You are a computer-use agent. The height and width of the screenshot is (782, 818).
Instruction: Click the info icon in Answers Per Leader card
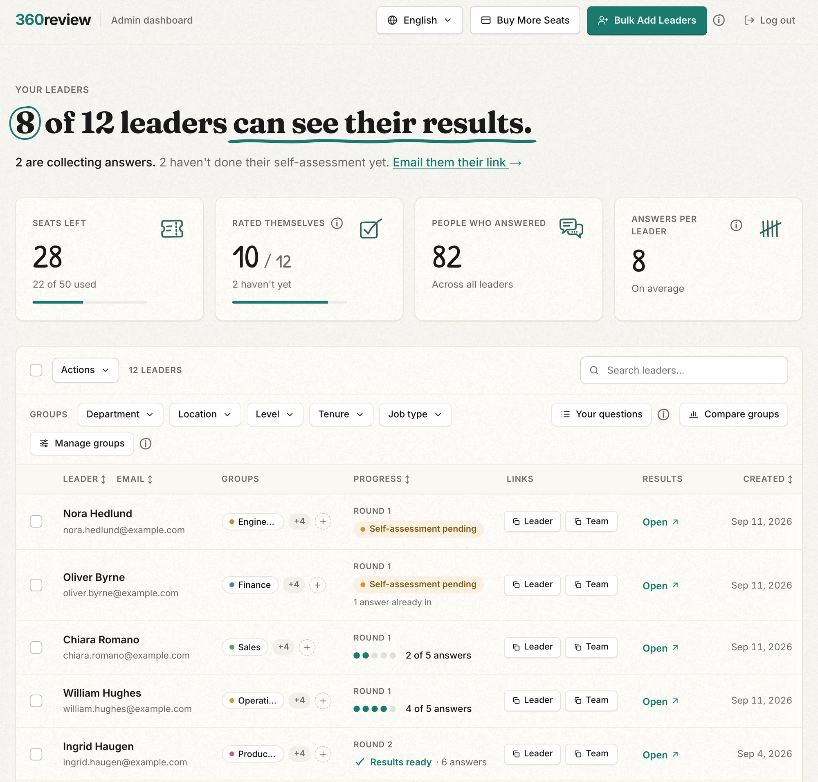[x=736, y=225]
